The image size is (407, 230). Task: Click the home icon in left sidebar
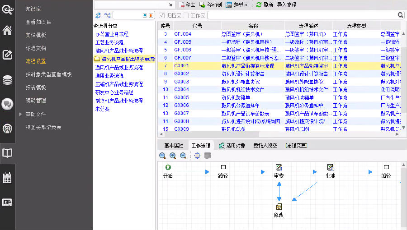point(7,31)
